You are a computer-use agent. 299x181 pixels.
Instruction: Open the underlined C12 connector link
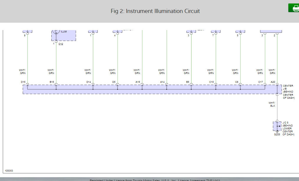[x=61, y=44]
